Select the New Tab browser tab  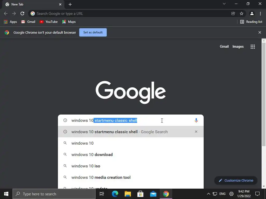(x=33, y=4)
